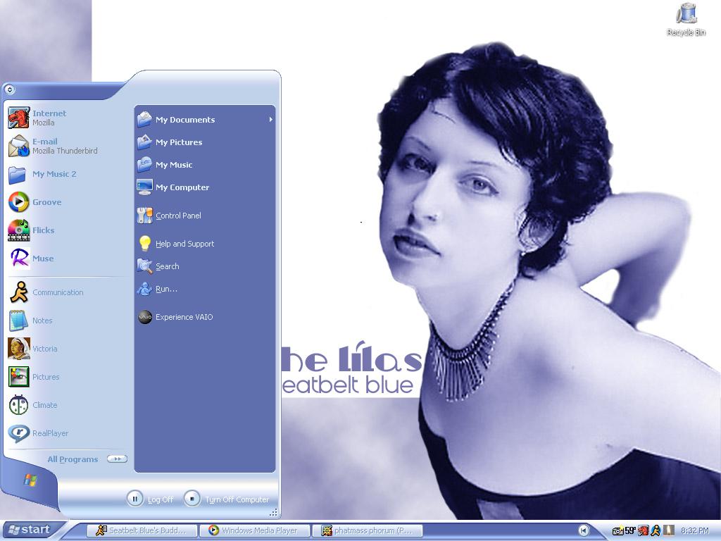Expand hidden tray icons with the arrow
The image size is (721, 541).
(x=584, y=530)
